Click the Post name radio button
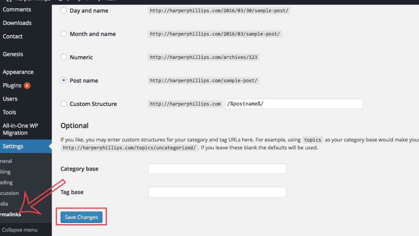The height and width of the screenshot is (236, 419). coord(64,81)
